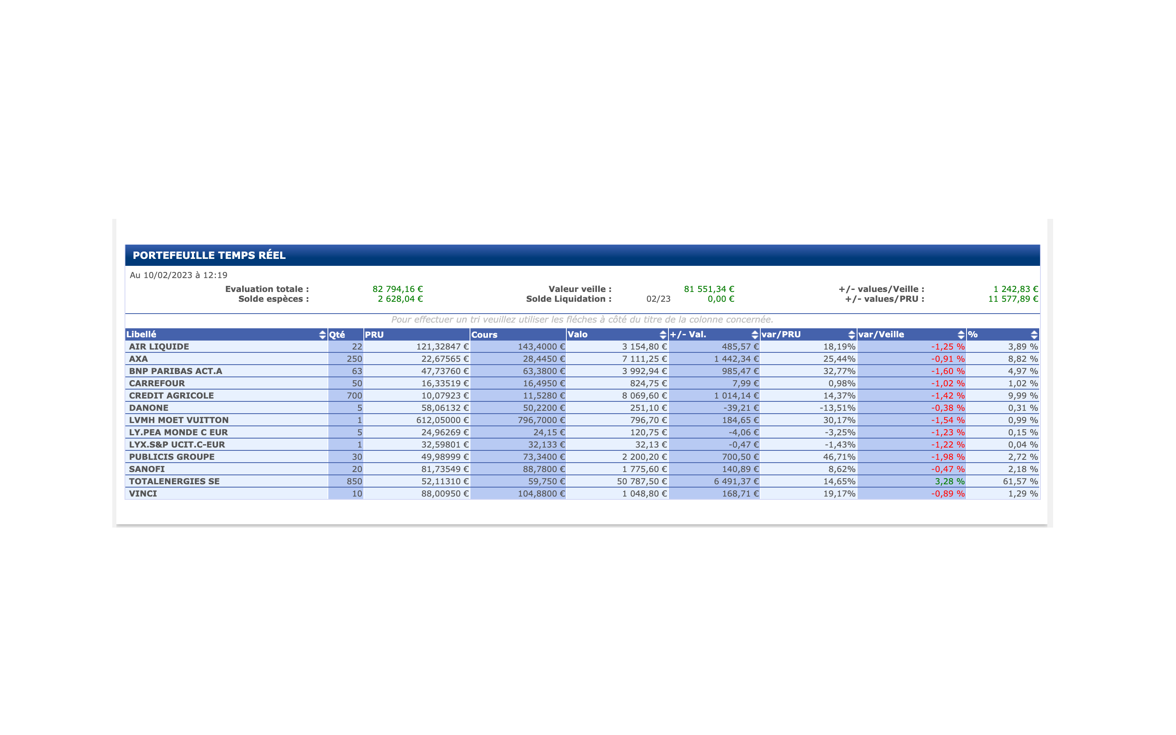
Task: Open the BNP PARIBAS ACT.A row label
Action: point(176,371)
